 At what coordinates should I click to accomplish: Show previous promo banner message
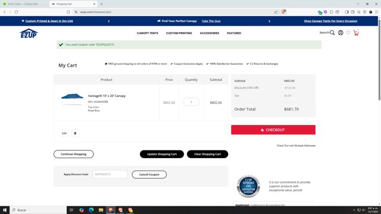click(x=109, y=21)
